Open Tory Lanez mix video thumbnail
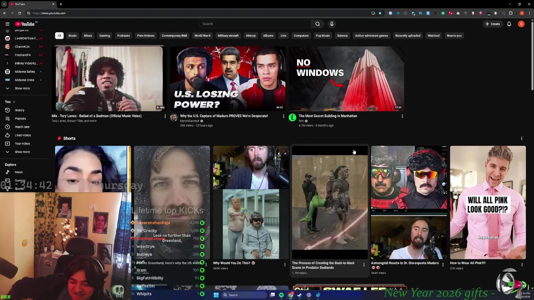The height and width of the screenshot is (300, 534). pyautogui.click(x=110, y=78)
